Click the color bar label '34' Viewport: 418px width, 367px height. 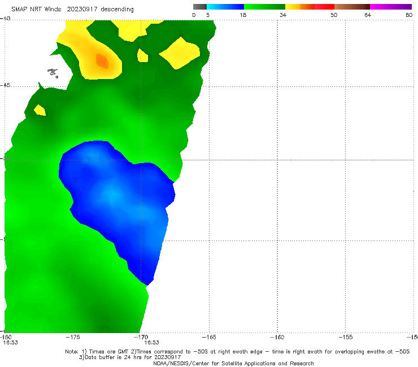point(283,15)
